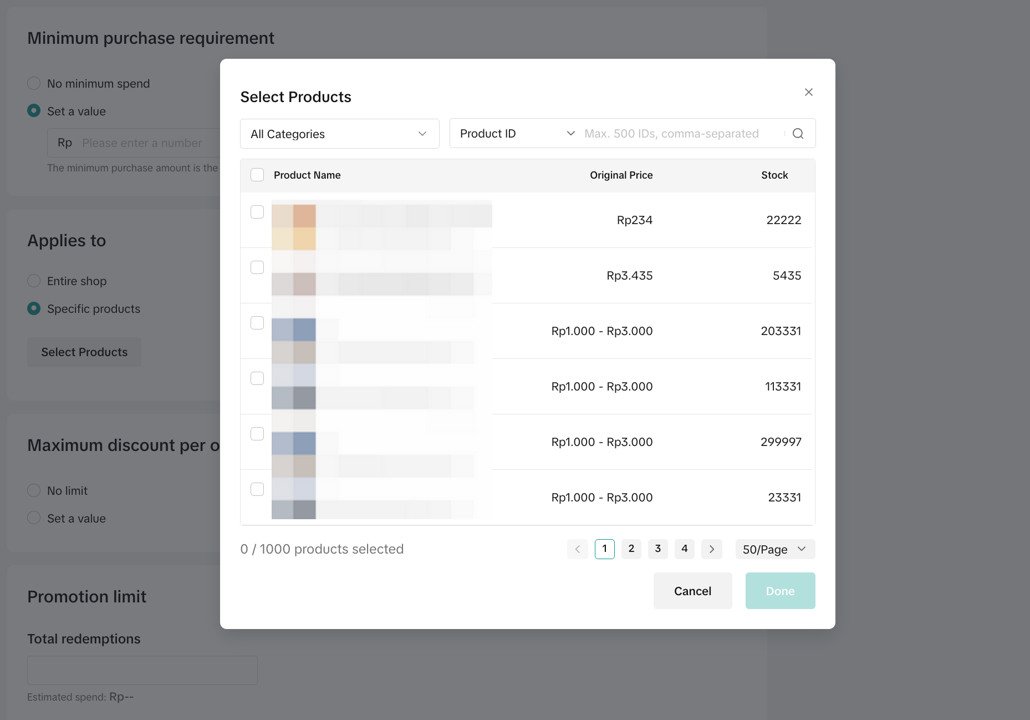Viewport: 1030px width, 720px height.
Task: Focus the product ID search field
Action: 681,134
